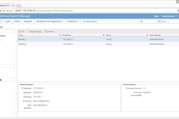Image resolution: width=179 pixels, height=119 pixels.
Task: Open the LUNs tab
Action: pos(8,21)
